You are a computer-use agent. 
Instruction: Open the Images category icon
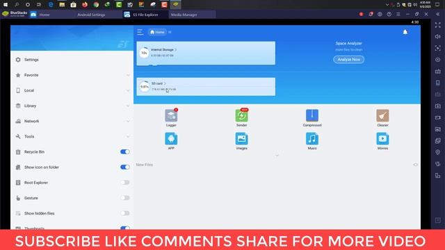click(x=241, y=139)
